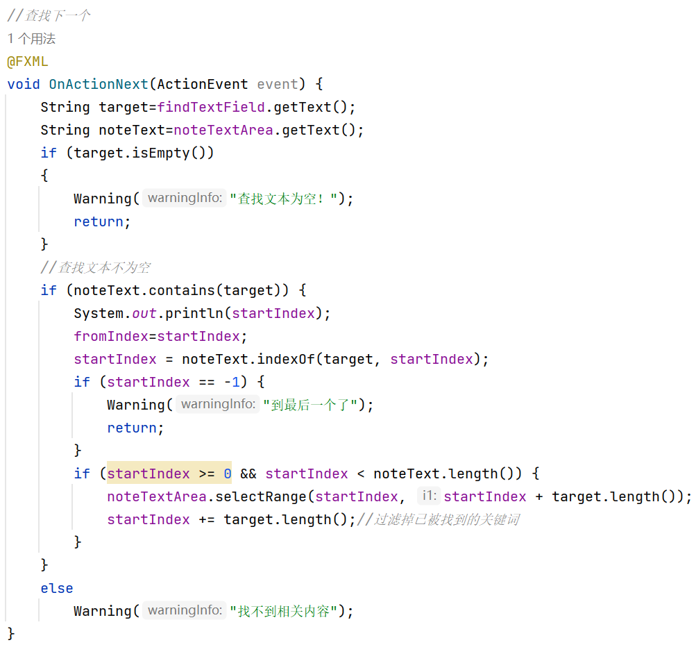Click the fromIndex field assignment
696x645 pixels.
[x=111, y=335]
